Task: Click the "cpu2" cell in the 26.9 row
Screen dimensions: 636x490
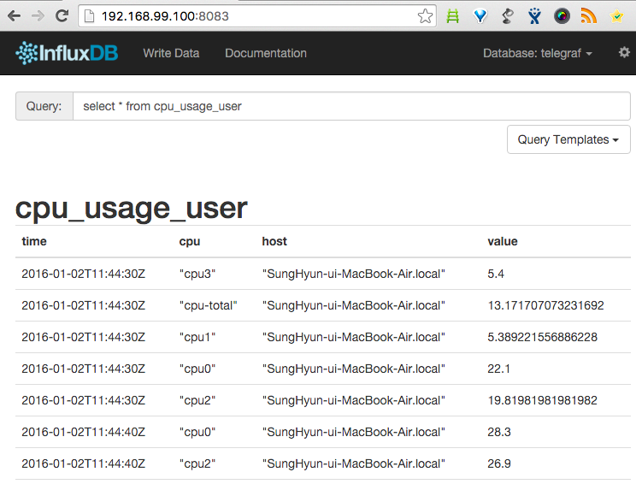Action: (x=197, y=463)
